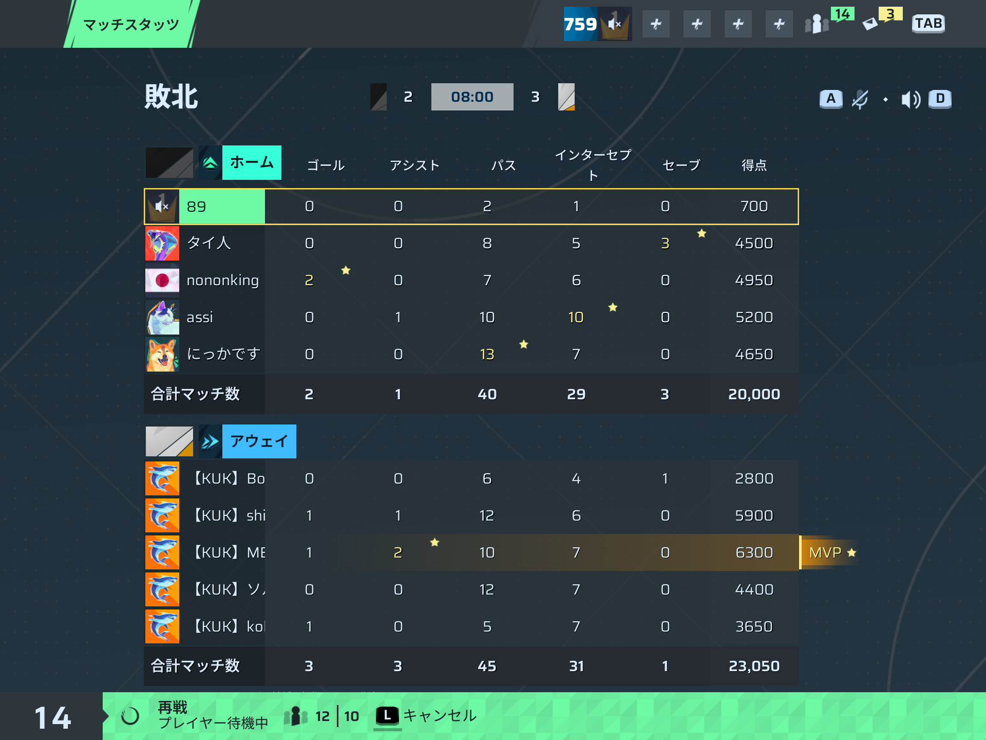986x740 pixels.
Task: Click the 敗北 result heading
Action: tap(172, 97)
